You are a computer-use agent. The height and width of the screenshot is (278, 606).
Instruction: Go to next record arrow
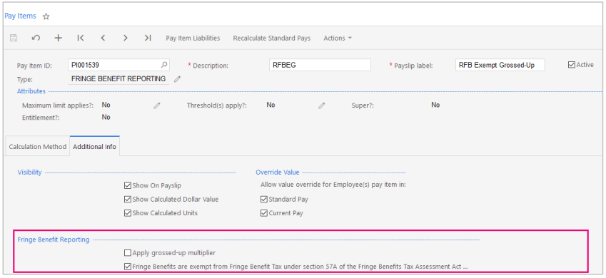click(125, 38)
